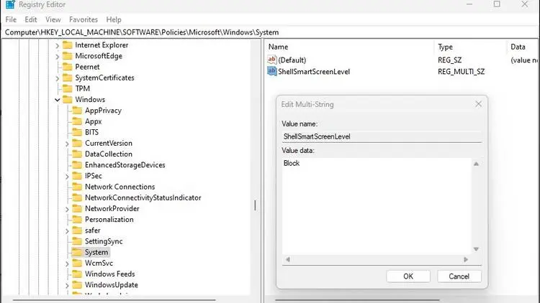Collapse the Windows key in tree
Screen dimensions: 540x303
(57, 100)
